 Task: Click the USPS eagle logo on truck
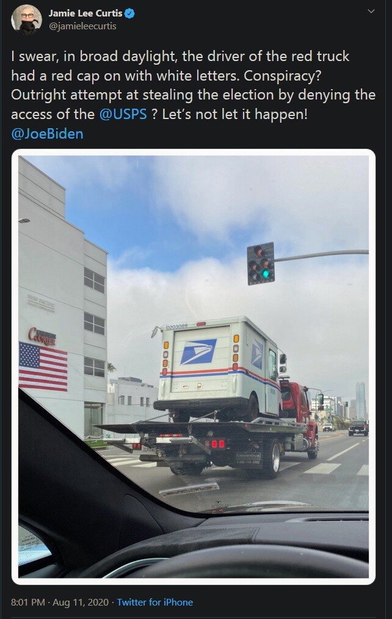pyautogui.click(x=198, y=352)
